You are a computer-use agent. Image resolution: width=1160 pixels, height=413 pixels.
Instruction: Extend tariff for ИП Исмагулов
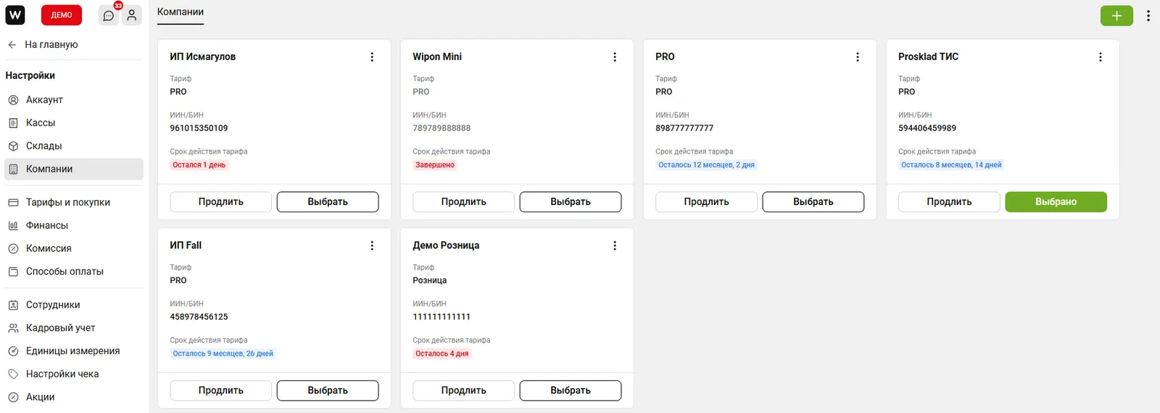click(220, 202)
